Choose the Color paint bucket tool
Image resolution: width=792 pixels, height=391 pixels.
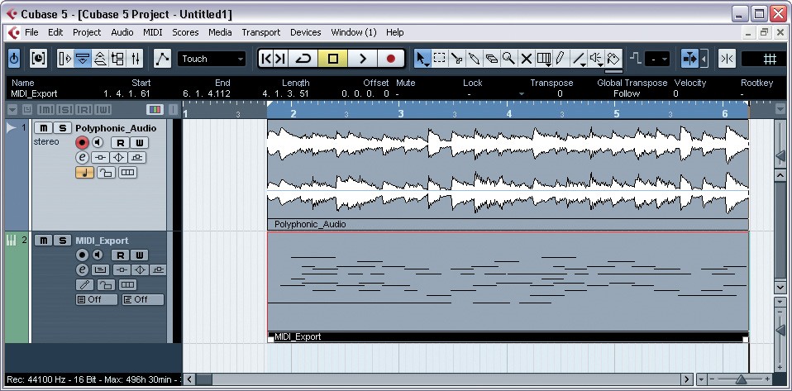click(613, 59)
